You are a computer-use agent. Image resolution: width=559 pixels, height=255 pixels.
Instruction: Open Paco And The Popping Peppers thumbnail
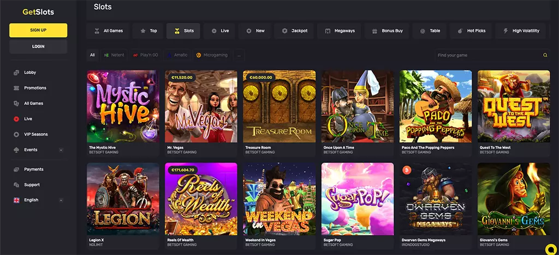pyautogui.click(x=436, y=106)
